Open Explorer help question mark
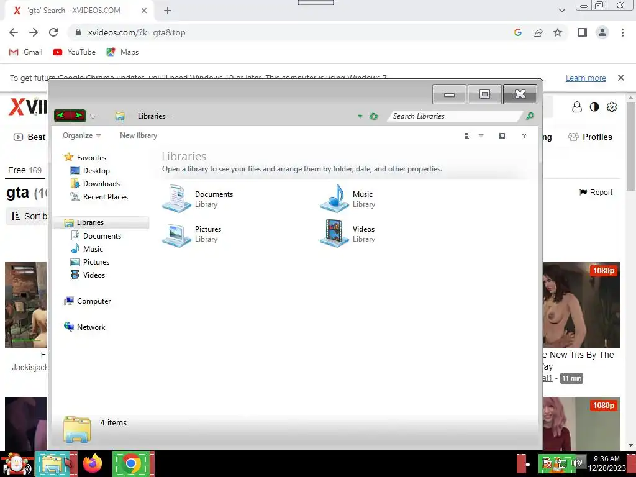This screenshot has height=477, width=636. pyautogui.click(x=524, y=136)
